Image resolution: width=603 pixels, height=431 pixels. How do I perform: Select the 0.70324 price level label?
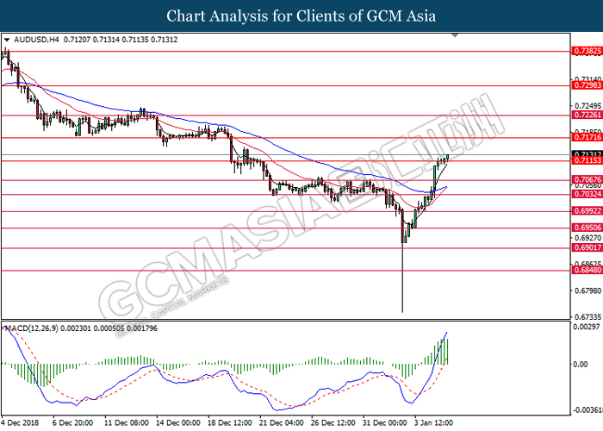click(x=587, y=194)
